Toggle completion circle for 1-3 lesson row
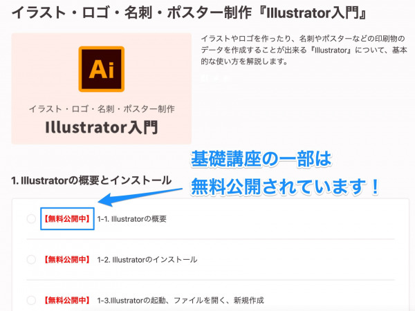This screenshot has height=311, width=415. click(31, 300)
